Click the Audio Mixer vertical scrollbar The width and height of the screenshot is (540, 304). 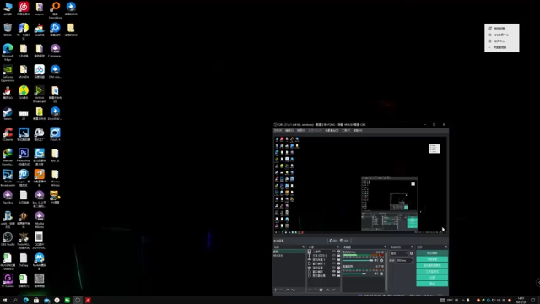[x=386, y=270]
